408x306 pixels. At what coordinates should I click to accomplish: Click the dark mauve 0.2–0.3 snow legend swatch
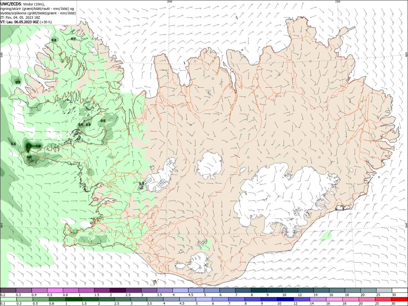pos(8,290)
